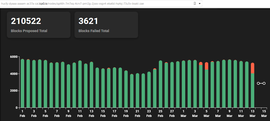This screenshot has height=121, width=270.
Task: Click the green bar for 7 Feb
Action: [57, 85]
